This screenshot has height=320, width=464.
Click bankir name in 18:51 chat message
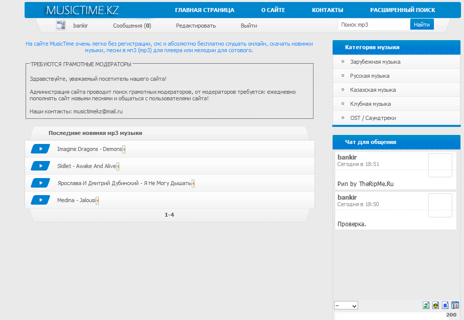347,157
